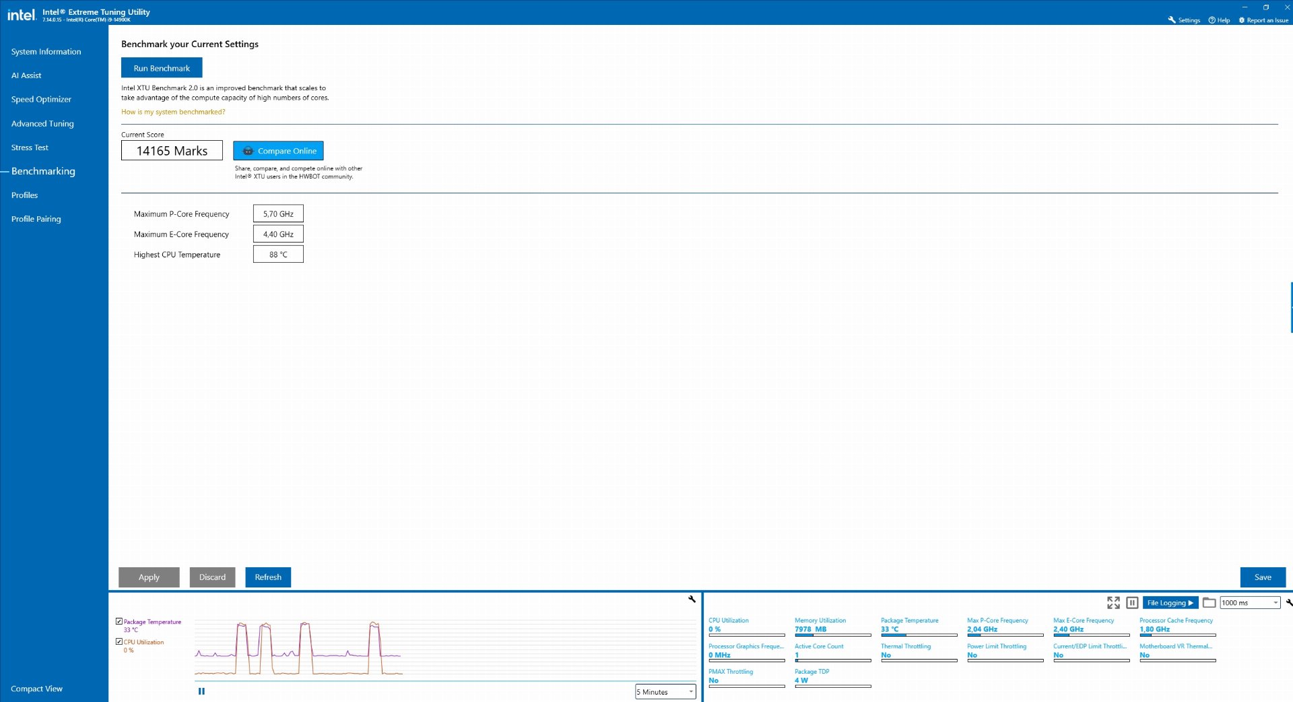Open the 1000 ms polling interval dropdown
1293x702 pixels.
(x=1250, y=603)
